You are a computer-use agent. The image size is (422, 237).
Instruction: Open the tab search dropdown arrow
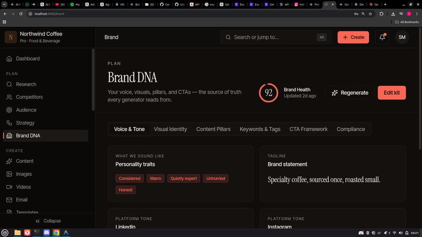tap(4, 4)
